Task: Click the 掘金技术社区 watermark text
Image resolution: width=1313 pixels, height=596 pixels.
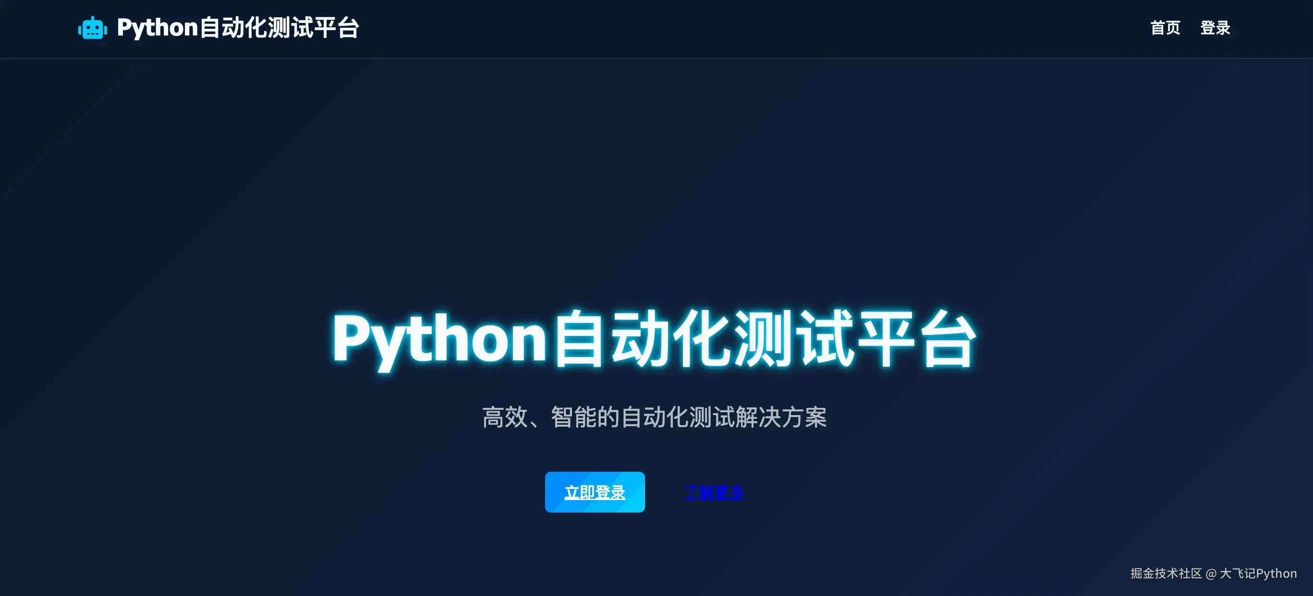Action: click(x=1166, y=573)
